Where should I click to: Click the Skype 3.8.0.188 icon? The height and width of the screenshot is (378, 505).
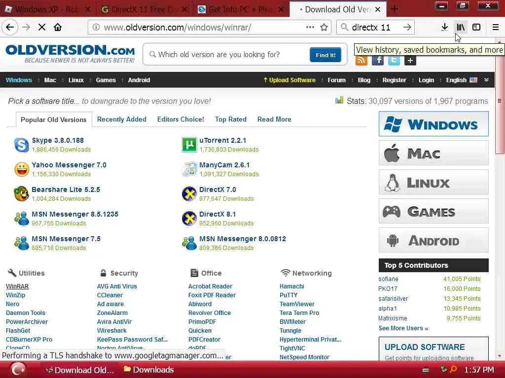click(22, 145)
